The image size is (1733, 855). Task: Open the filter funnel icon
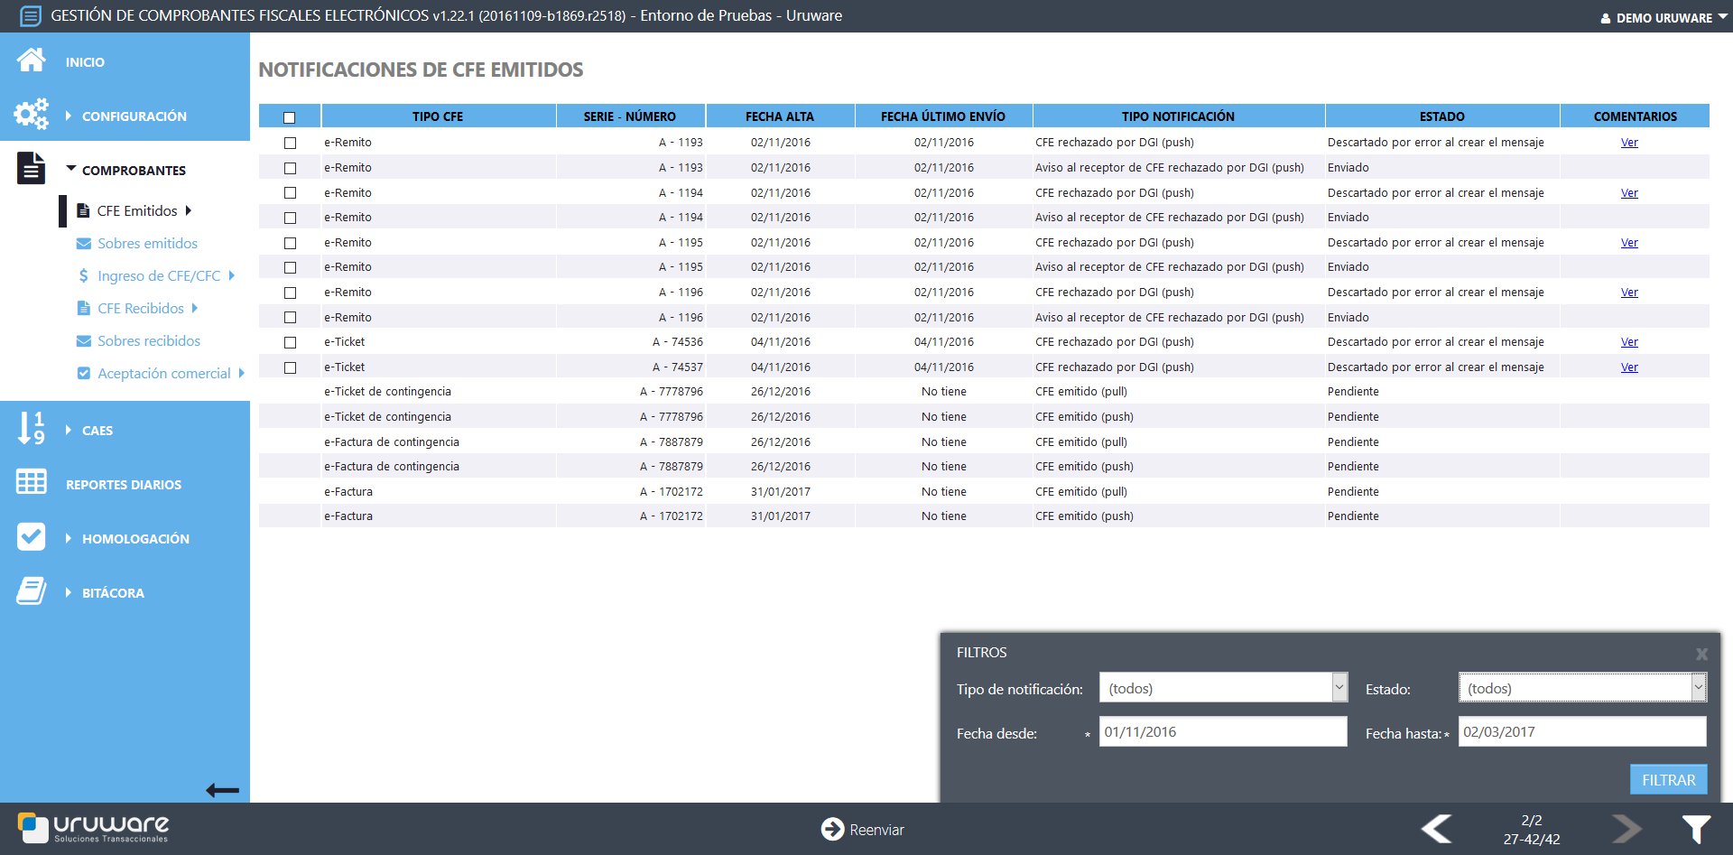point(1695,829)
